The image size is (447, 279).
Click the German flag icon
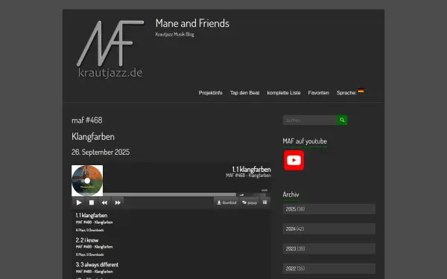361,91
